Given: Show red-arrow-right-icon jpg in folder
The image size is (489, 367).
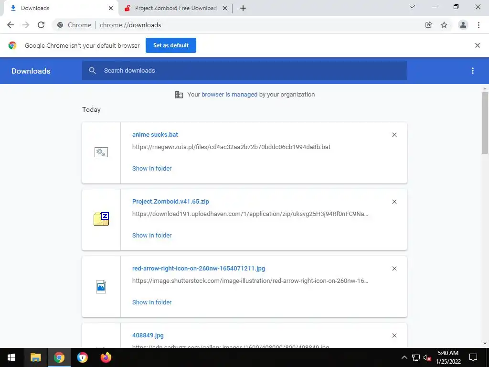Looking at the screenshot, I should click(x=152, y=302).
